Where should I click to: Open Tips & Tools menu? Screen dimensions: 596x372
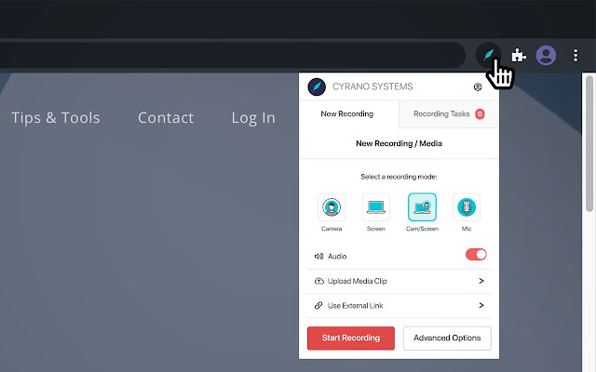(x=56, y=118)
